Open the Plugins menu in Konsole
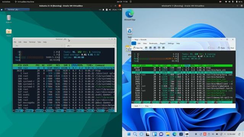Image resolution: width=244 pixels, height=137 pixels. (x=163, y=43)
